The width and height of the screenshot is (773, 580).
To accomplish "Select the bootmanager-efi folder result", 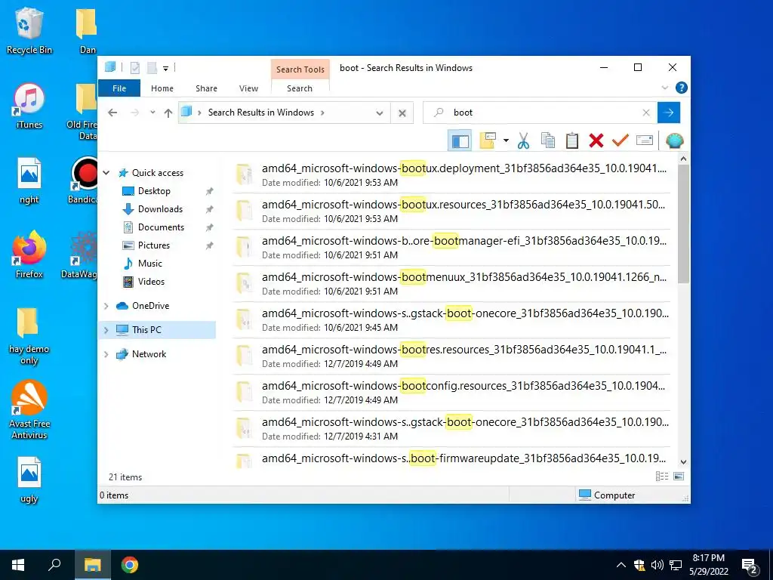I will tap(451, 248).
